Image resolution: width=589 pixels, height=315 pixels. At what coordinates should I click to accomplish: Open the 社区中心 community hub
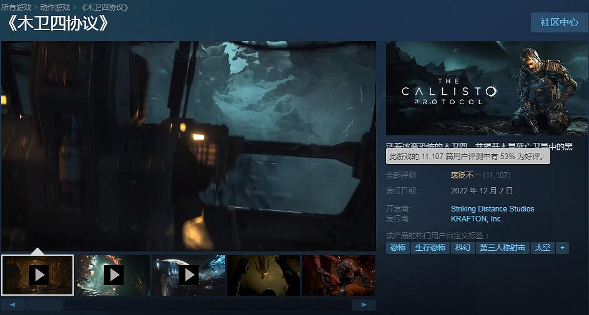559,22
